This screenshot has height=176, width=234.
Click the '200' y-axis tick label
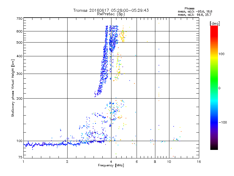coord(19,99)
